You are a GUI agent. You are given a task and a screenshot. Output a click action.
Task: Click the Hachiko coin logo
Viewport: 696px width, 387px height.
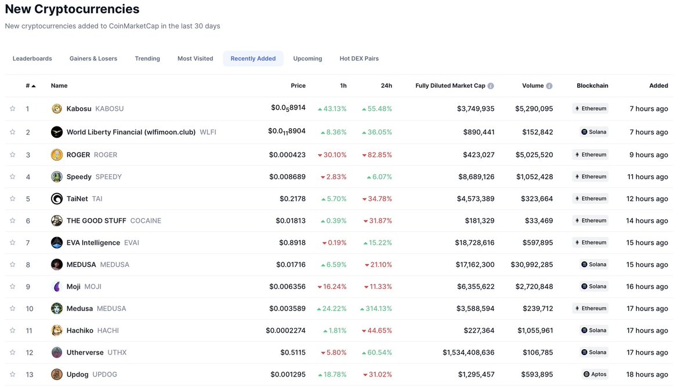click(56, 330)
